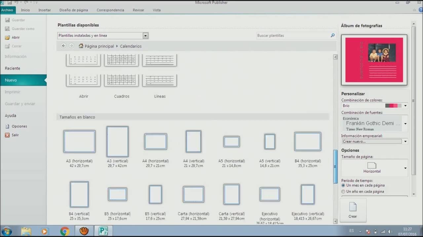Open Información in the backstage sidebar
The width and height of the screenshot is (423, 237).
[x=16, y=57]
